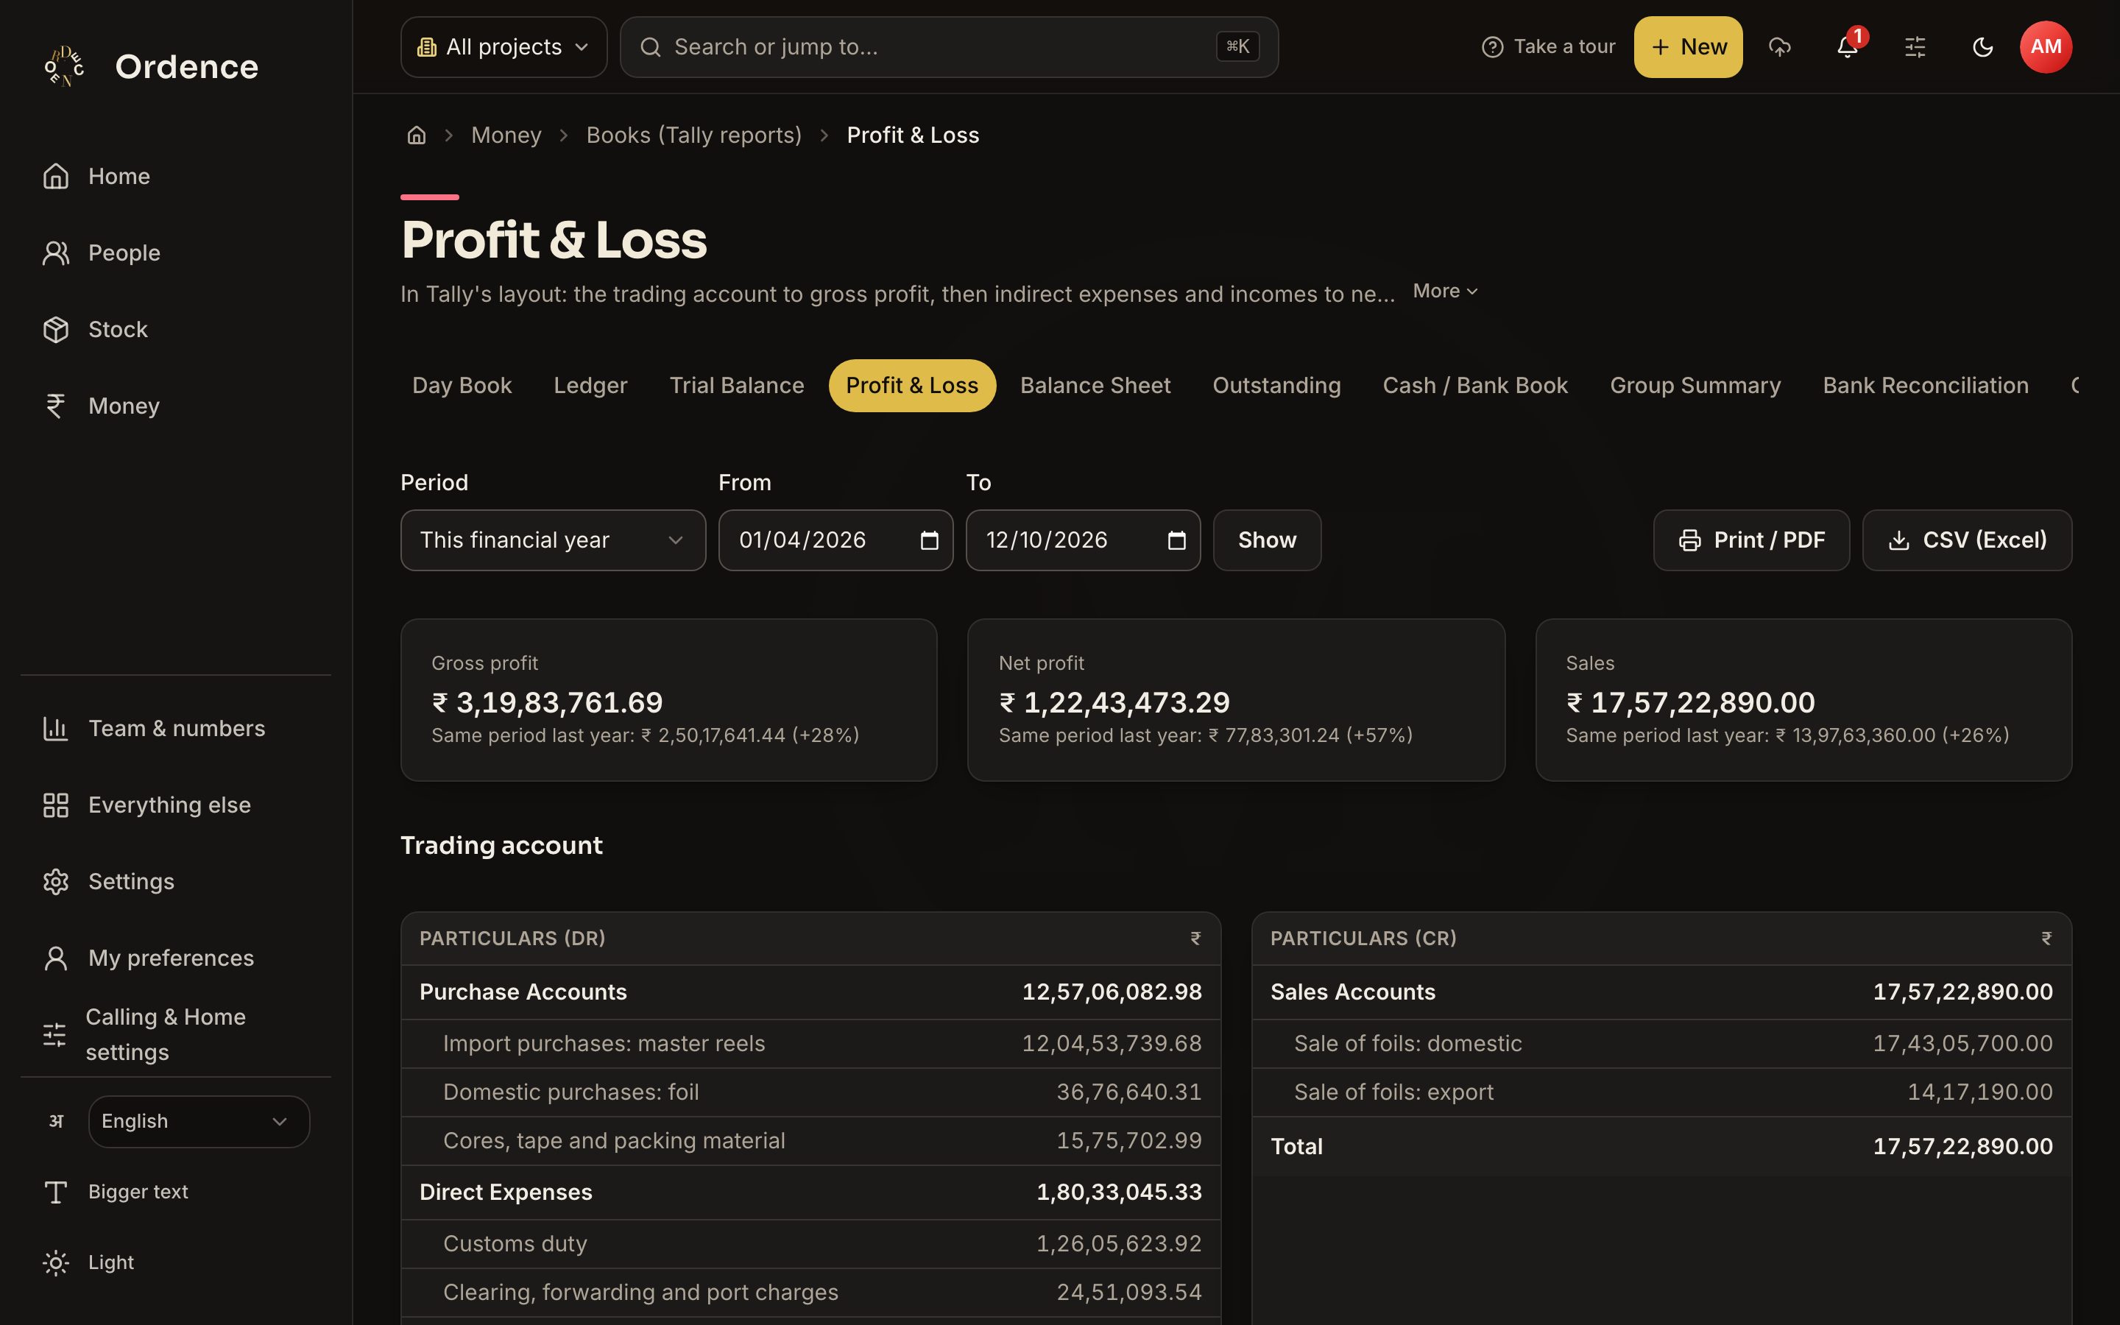Expand description with More
Viewport: 2120px width, 1325px height.
(1444, 291)
